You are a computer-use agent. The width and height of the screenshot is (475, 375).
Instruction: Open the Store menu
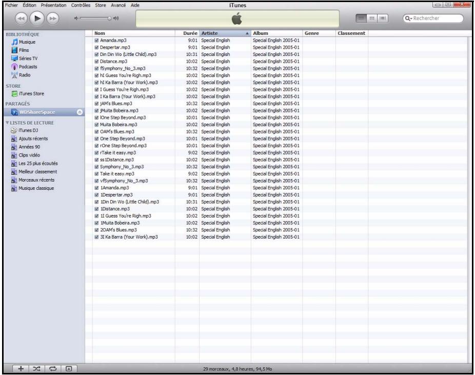click(x=100, y=5)
